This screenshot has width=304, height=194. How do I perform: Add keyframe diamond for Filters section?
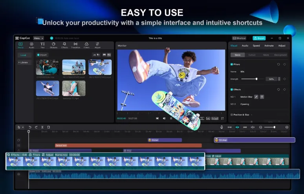[285, 64]
